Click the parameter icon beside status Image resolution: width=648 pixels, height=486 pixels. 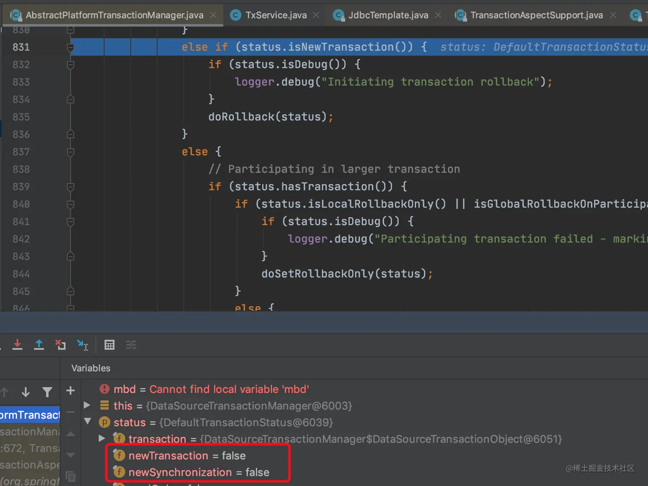coord(105,422)
